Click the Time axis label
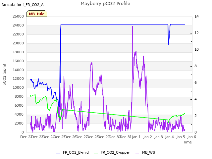This screenshot has width=212, height=159. coord(187,142)
